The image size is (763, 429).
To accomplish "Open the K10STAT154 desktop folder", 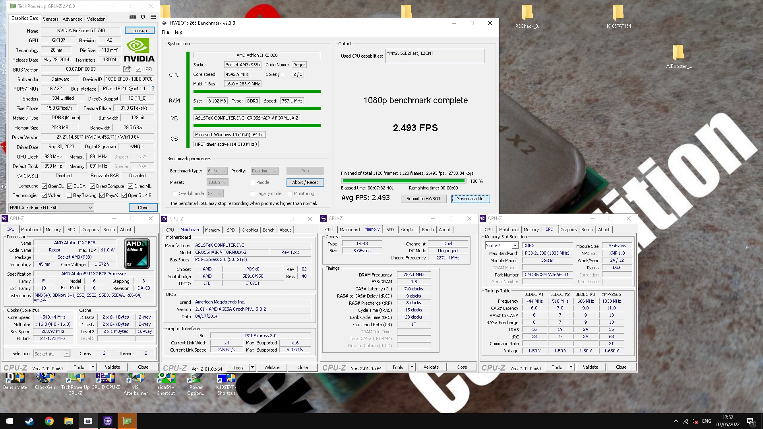I will pyautogui.click(x=618, y=17).
